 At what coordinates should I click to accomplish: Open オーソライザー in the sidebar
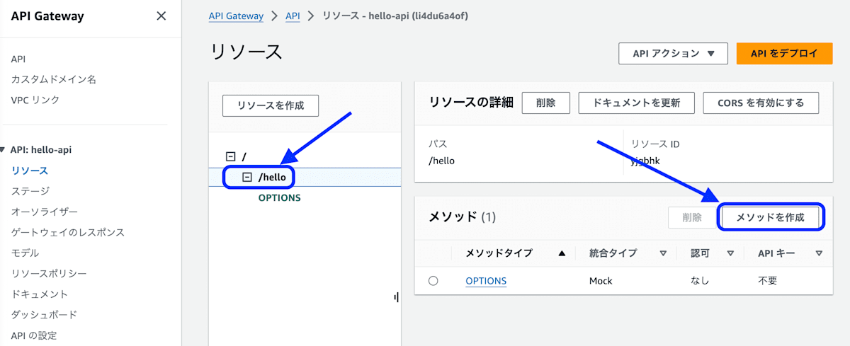(45, 212)
